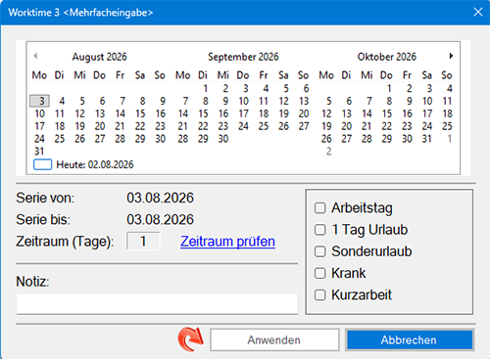Pick September 8 in the calendar
This screenshot has height=359, width=490.
205,101
